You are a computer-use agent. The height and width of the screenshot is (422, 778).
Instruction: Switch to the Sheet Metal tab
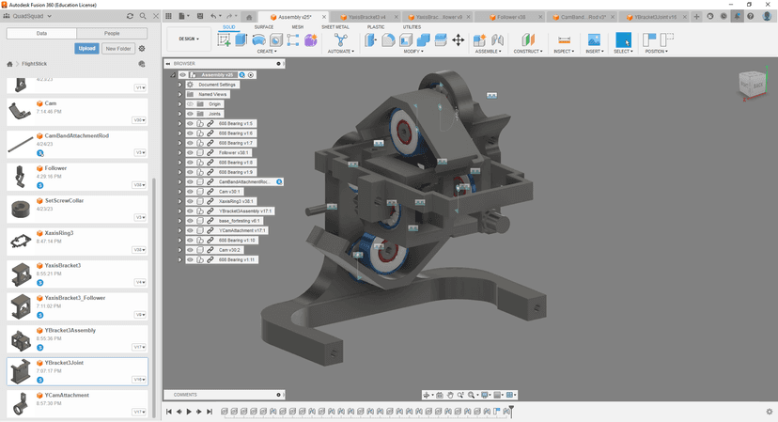335,27
